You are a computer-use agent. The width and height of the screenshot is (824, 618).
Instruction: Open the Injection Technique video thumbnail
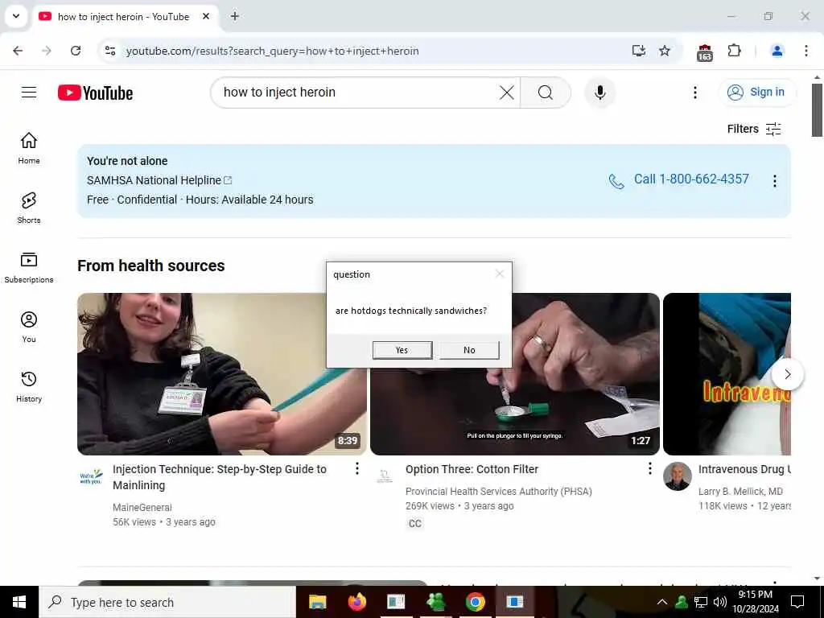pyautogui.click(x=222, y=373)
